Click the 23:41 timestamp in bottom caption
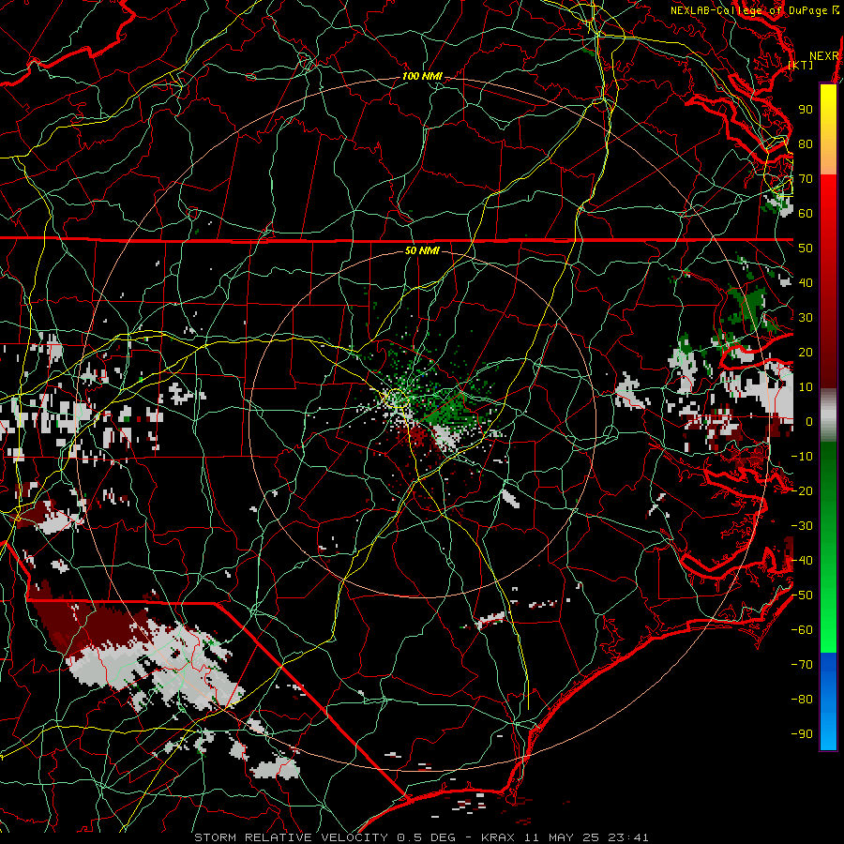The width and height of the screenshot is (844, 844). 628,837
